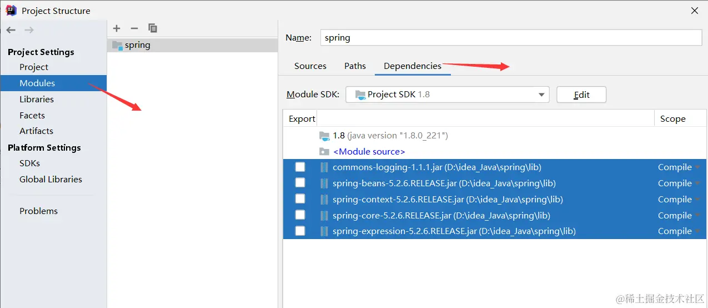Enable export for commons-logging-1.1.1.jar
Screen dimensions: 708x308
coord(300,167)
